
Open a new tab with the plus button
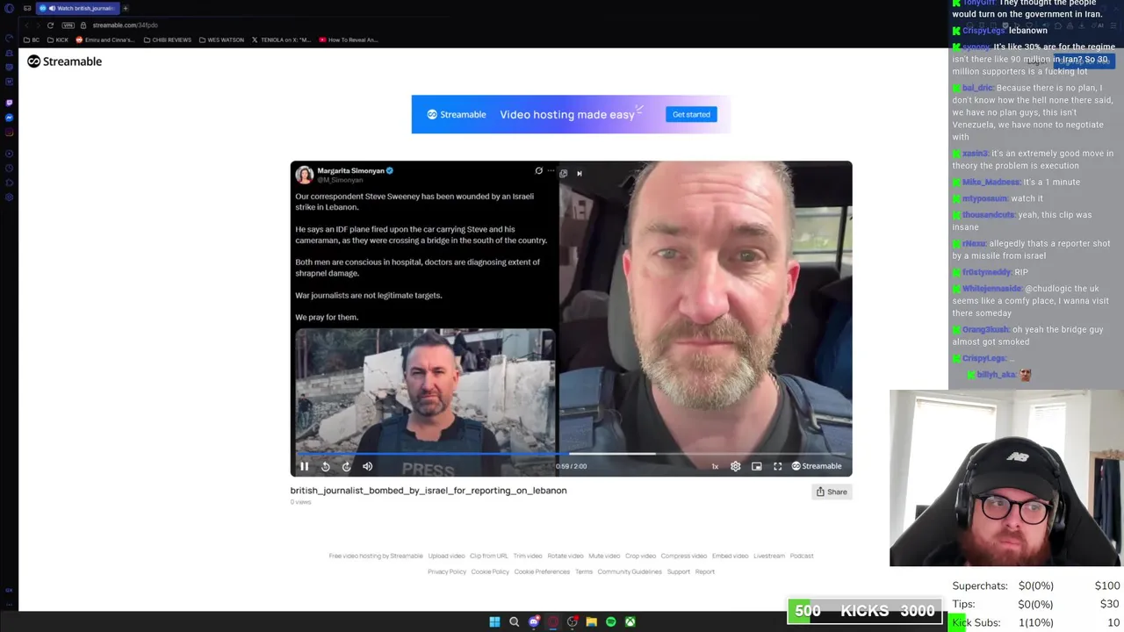(126, 8)
